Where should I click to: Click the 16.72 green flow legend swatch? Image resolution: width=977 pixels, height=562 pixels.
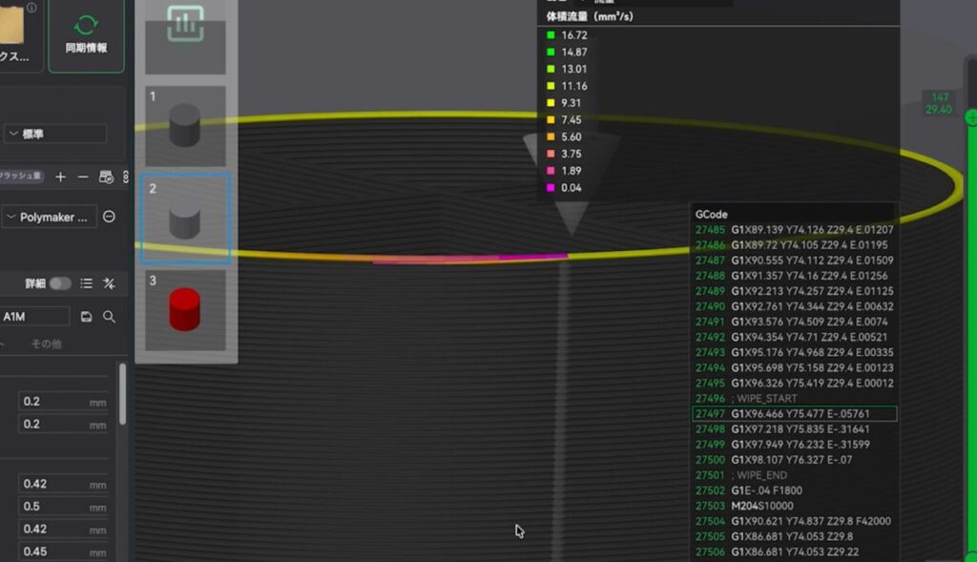tap(551, 35)
